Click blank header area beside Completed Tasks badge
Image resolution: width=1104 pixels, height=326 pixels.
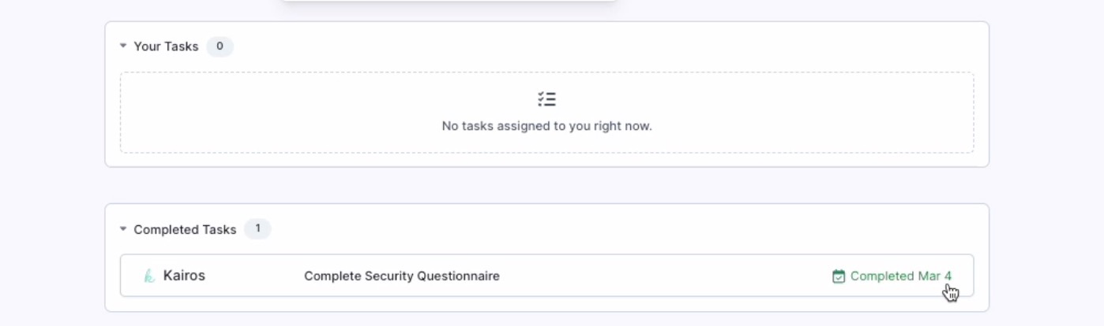(624, 229)
